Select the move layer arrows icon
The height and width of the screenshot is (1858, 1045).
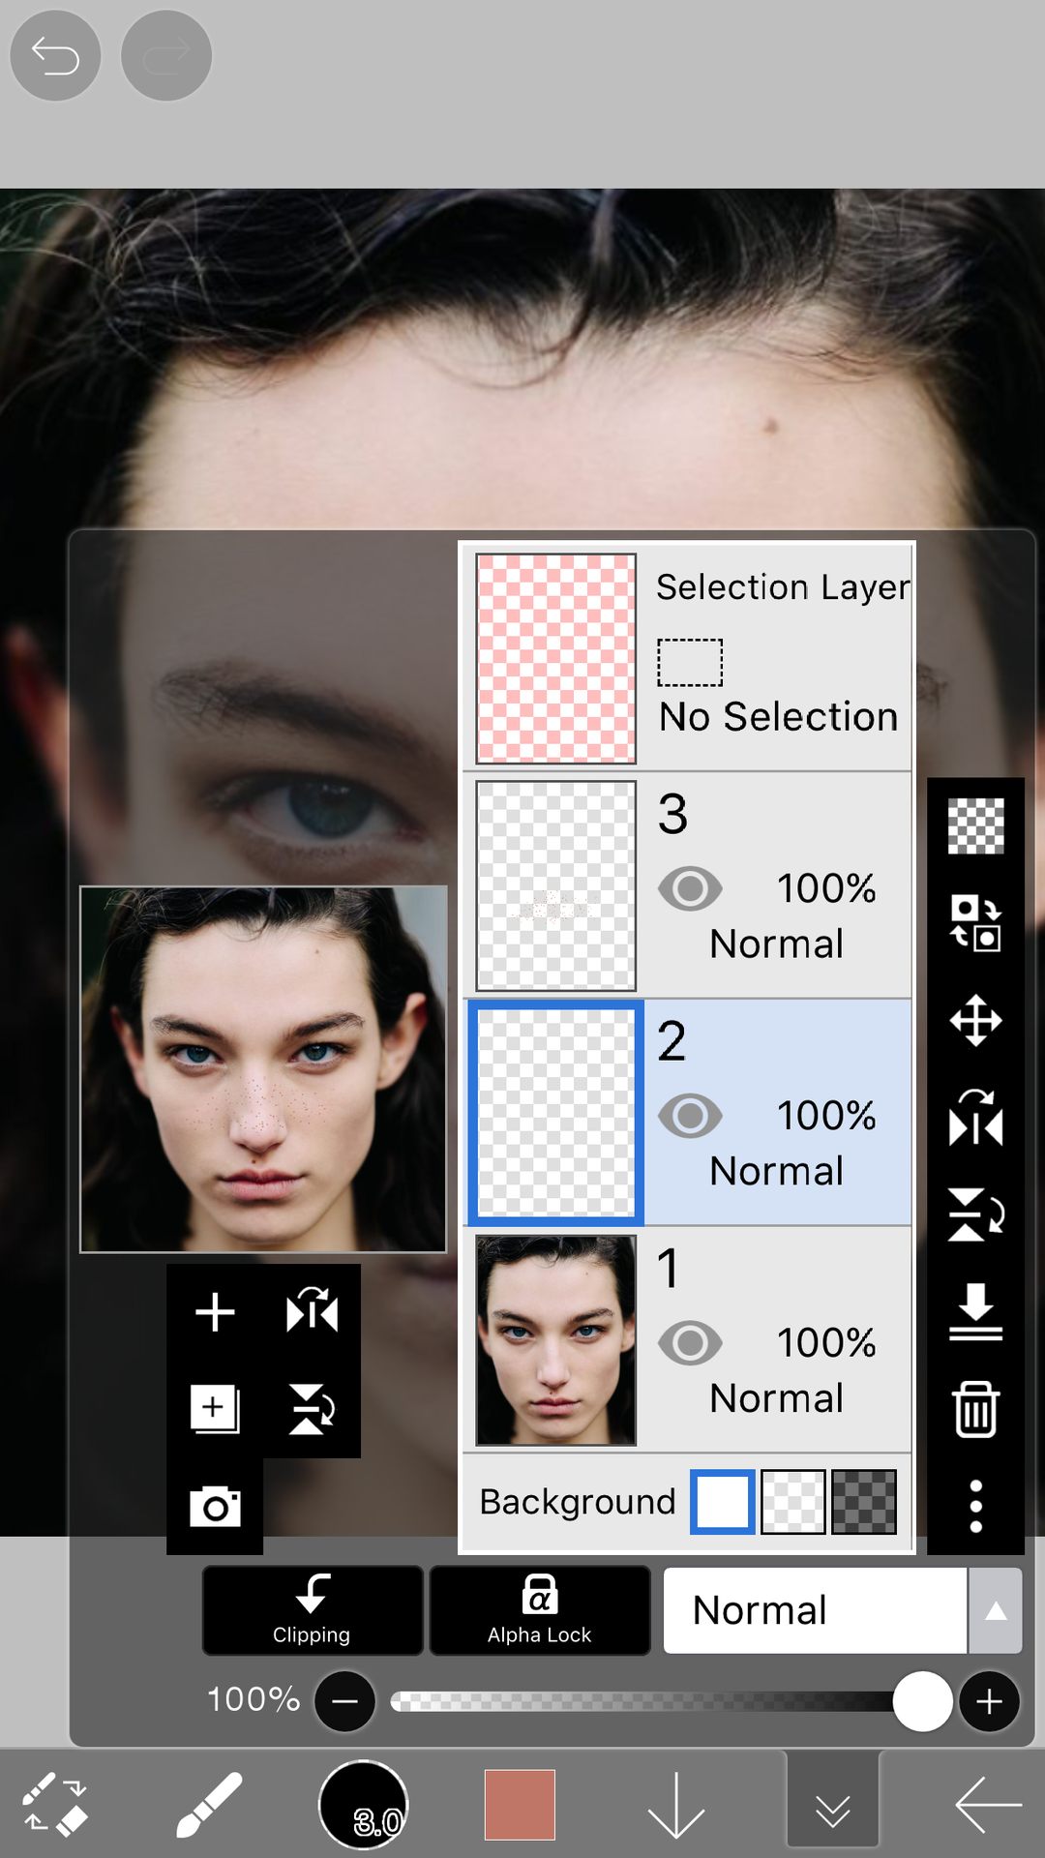(x=975, y=1020)
